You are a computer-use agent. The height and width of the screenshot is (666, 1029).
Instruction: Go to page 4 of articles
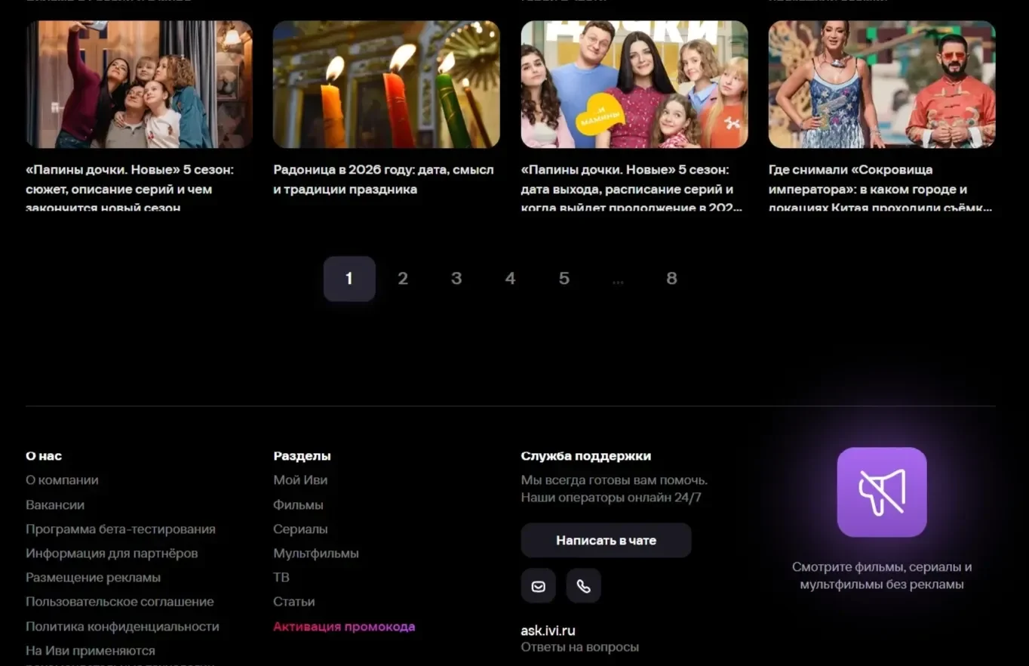510,279
